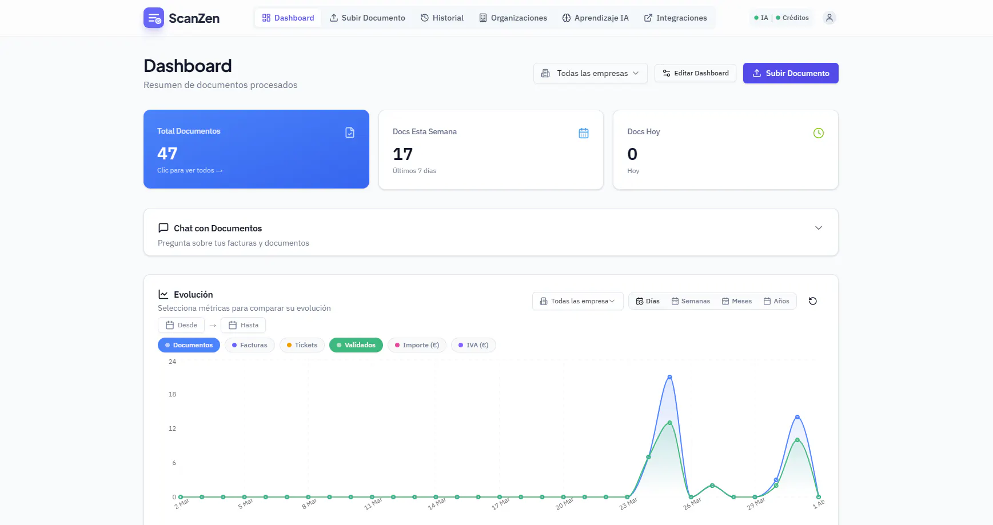
Task: Toggle the Documentos metric chip
Action: point(189,345)
